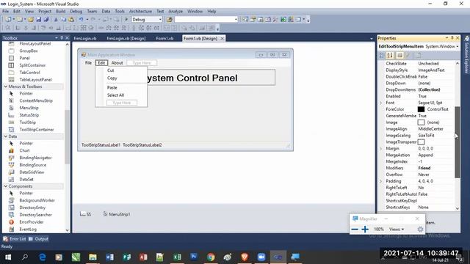Open the Debug menu in menu bar
The width and height of the screenshot is (470, 264).
(x=76, y=11)
